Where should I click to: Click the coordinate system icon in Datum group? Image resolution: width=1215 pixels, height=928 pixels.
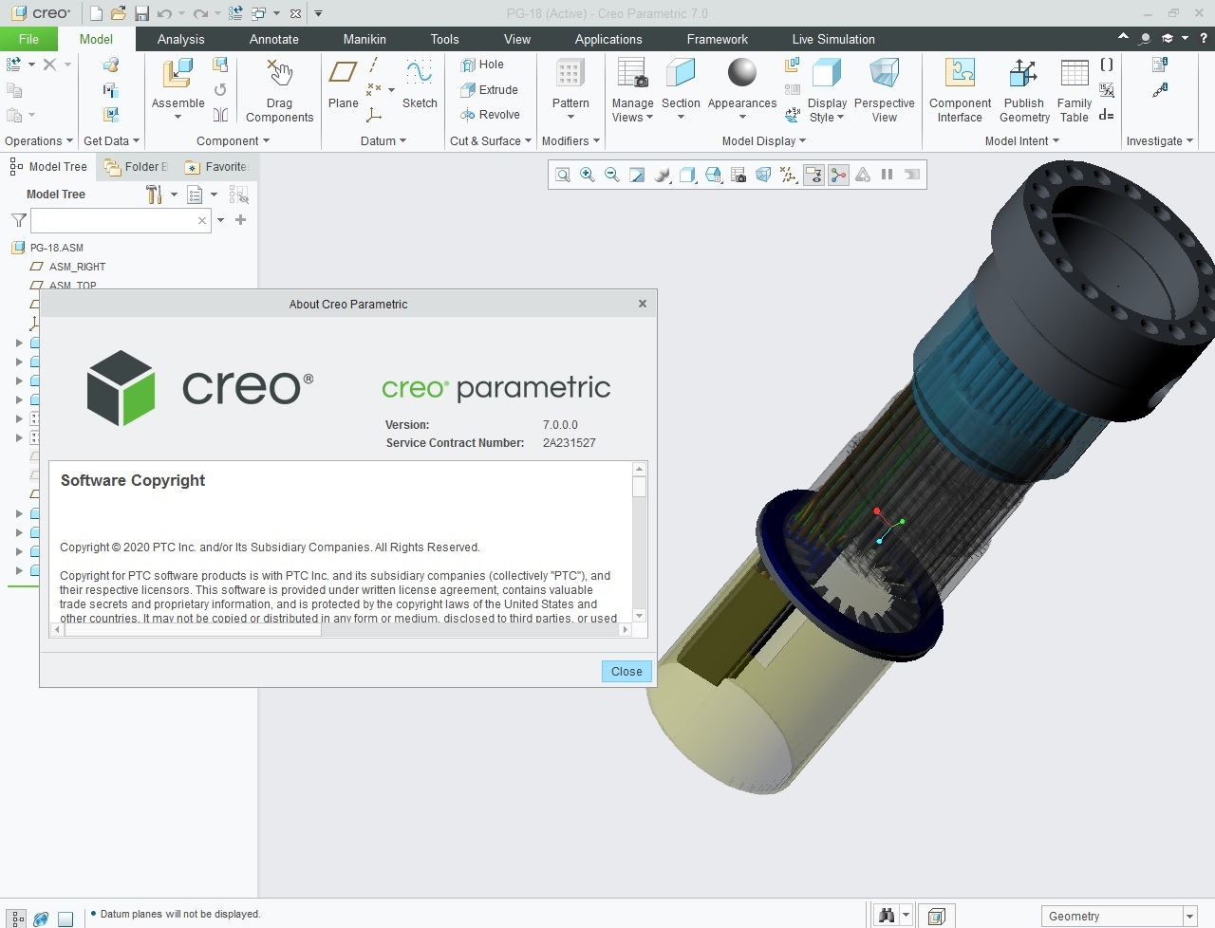374,115
